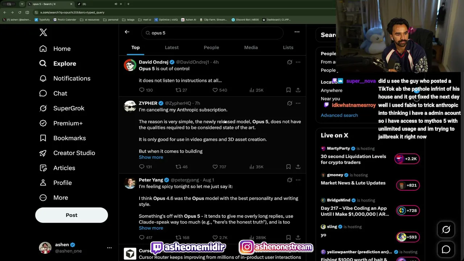
Task: Open the floating Grok button
Action: tap(446, 229)
